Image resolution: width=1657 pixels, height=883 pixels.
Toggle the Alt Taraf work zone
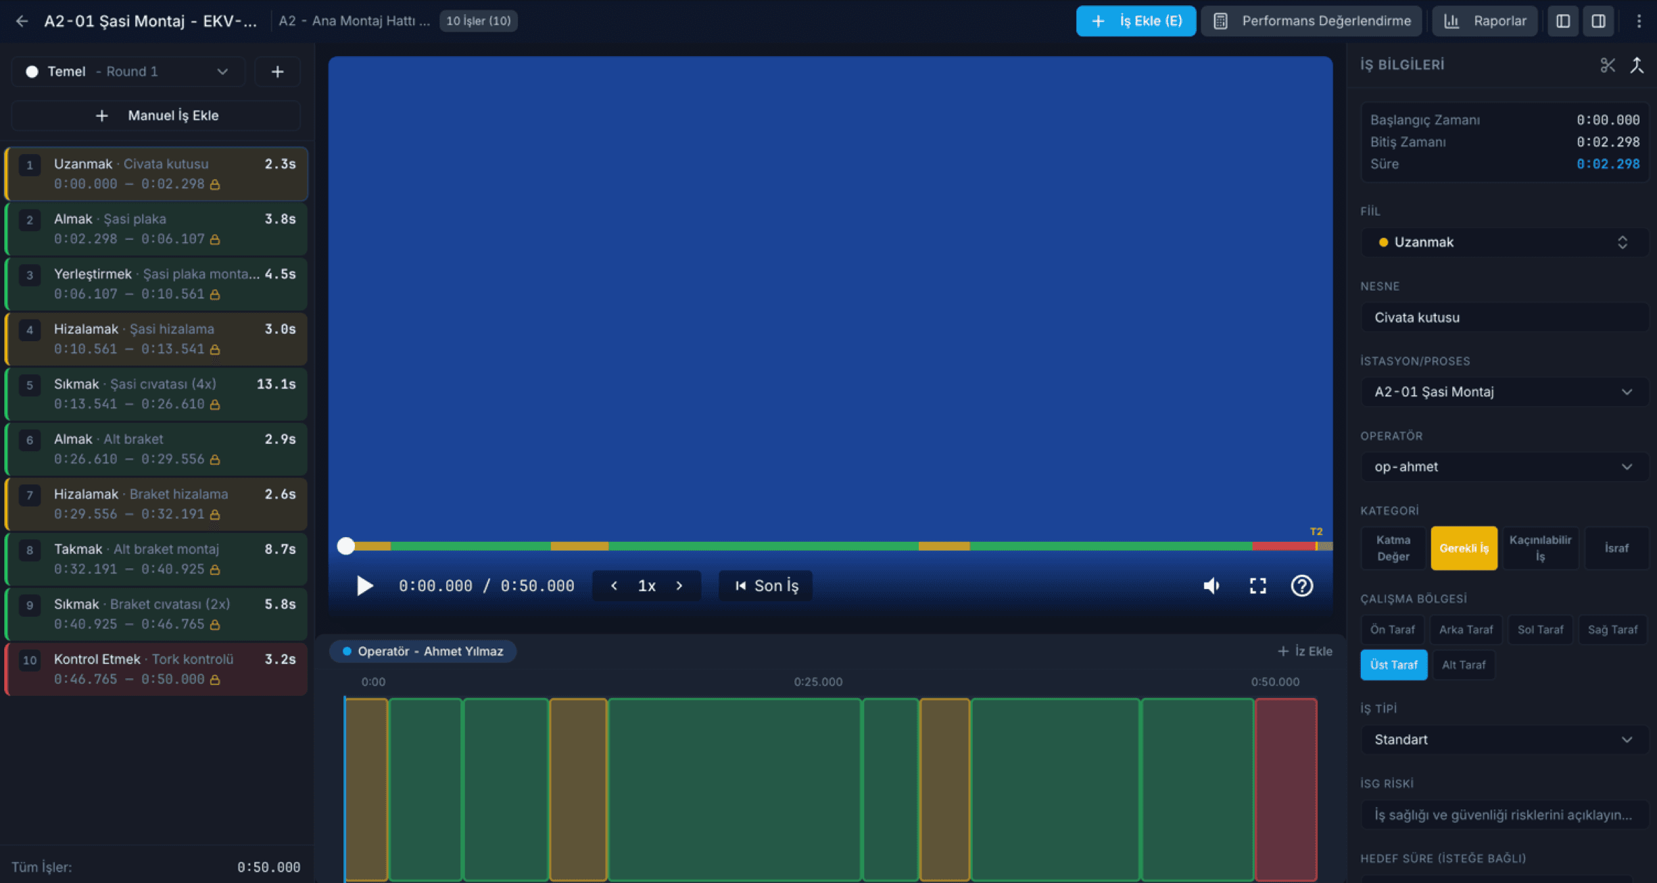(x=1464, y=665)
